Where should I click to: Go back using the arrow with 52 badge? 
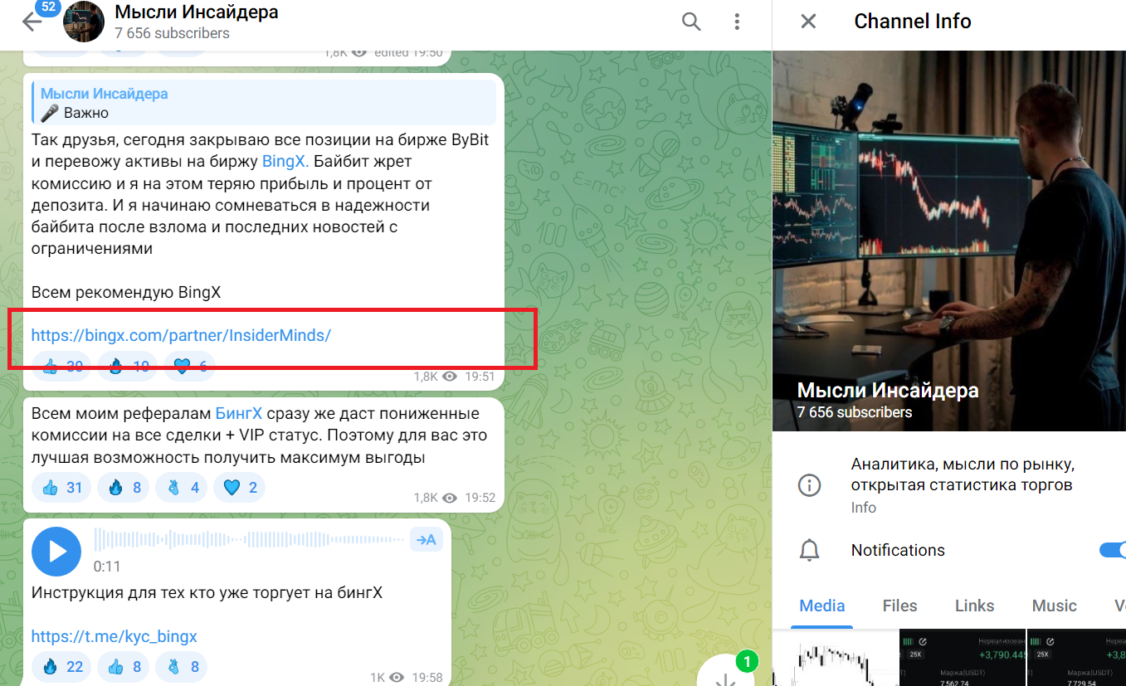32,22
